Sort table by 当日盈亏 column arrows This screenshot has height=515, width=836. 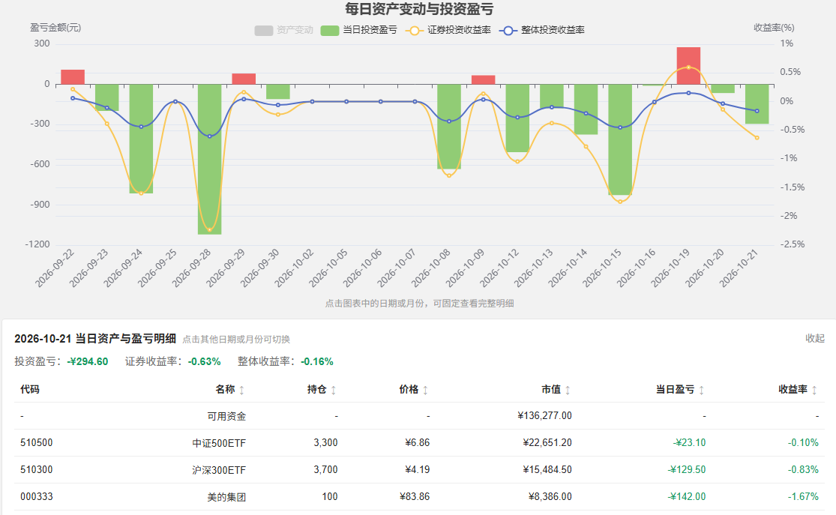click(x=701, y=391)
